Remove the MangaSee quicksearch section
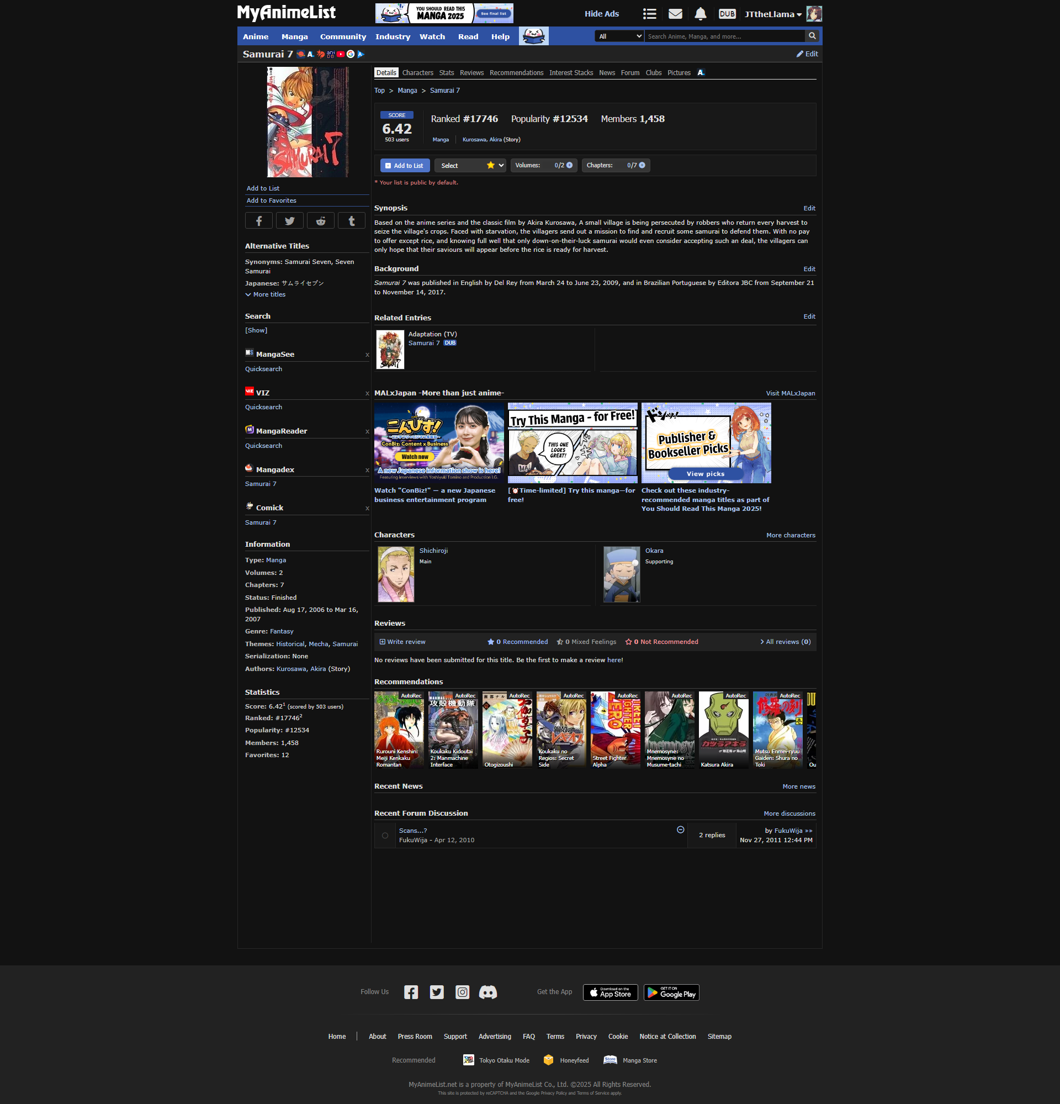This screenshot has width=1060, height=1104. point(367,355)
